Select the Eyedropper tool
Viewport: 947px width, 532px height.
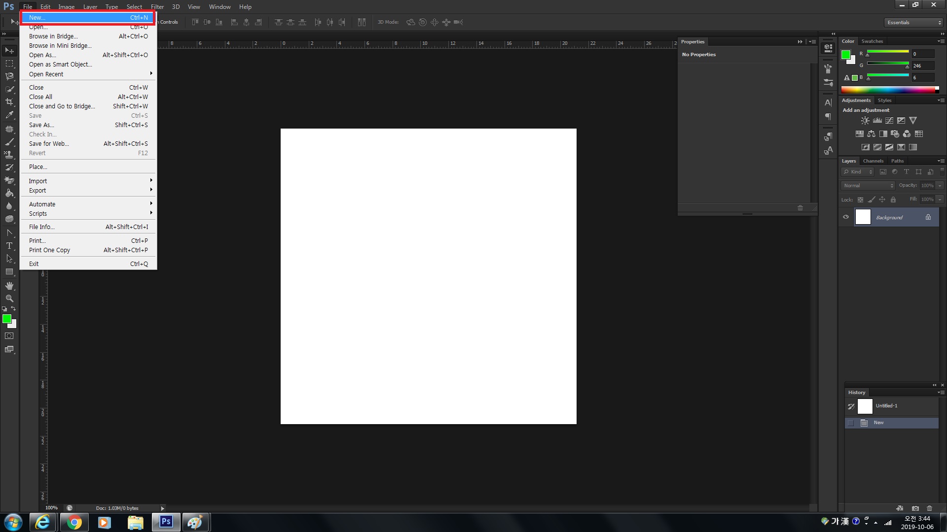(9, 115)
